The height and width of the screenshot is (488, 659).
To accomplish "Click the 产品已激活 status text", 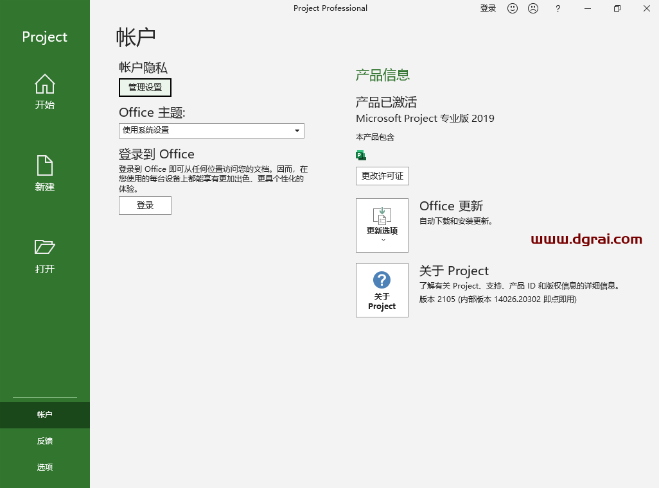I will (386, 102).
